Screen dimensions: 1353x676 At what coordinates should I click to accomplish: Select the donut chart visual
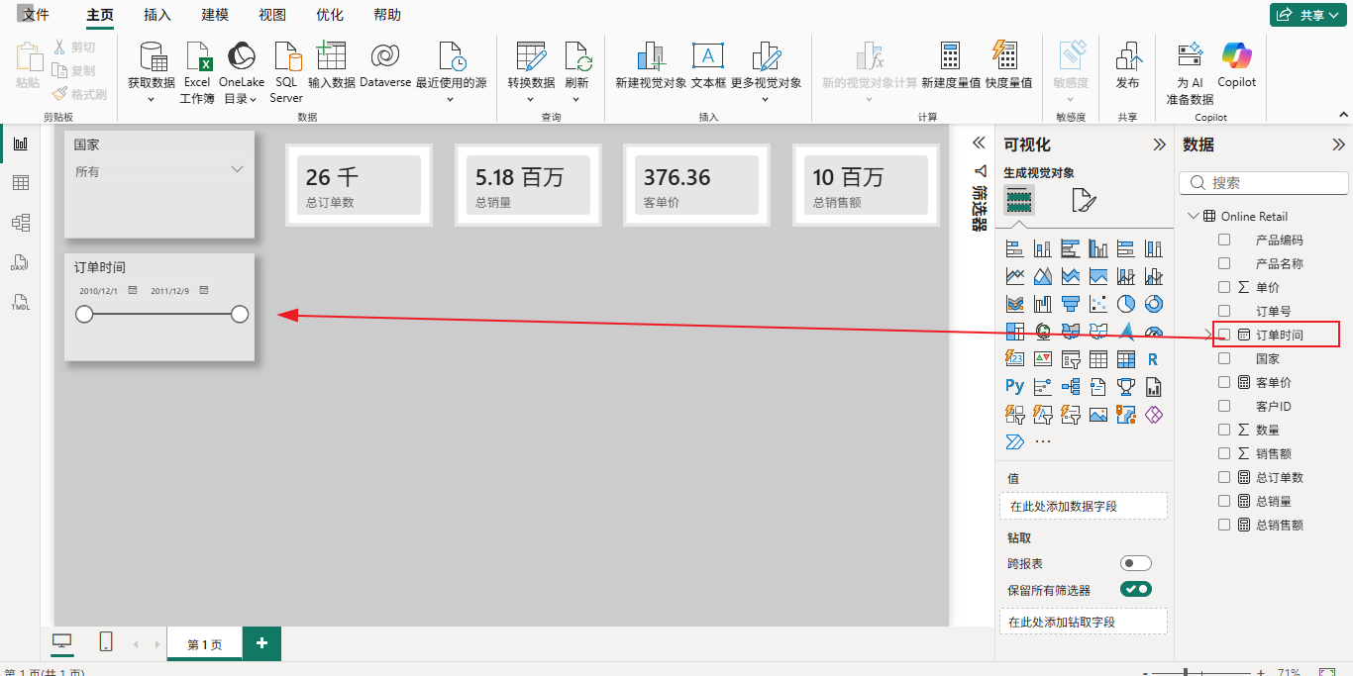[1153, 304]
